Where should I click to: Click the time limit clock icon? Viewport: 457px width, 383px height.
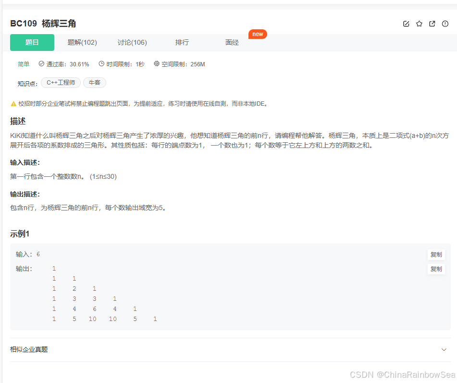[x=101, y=64]
